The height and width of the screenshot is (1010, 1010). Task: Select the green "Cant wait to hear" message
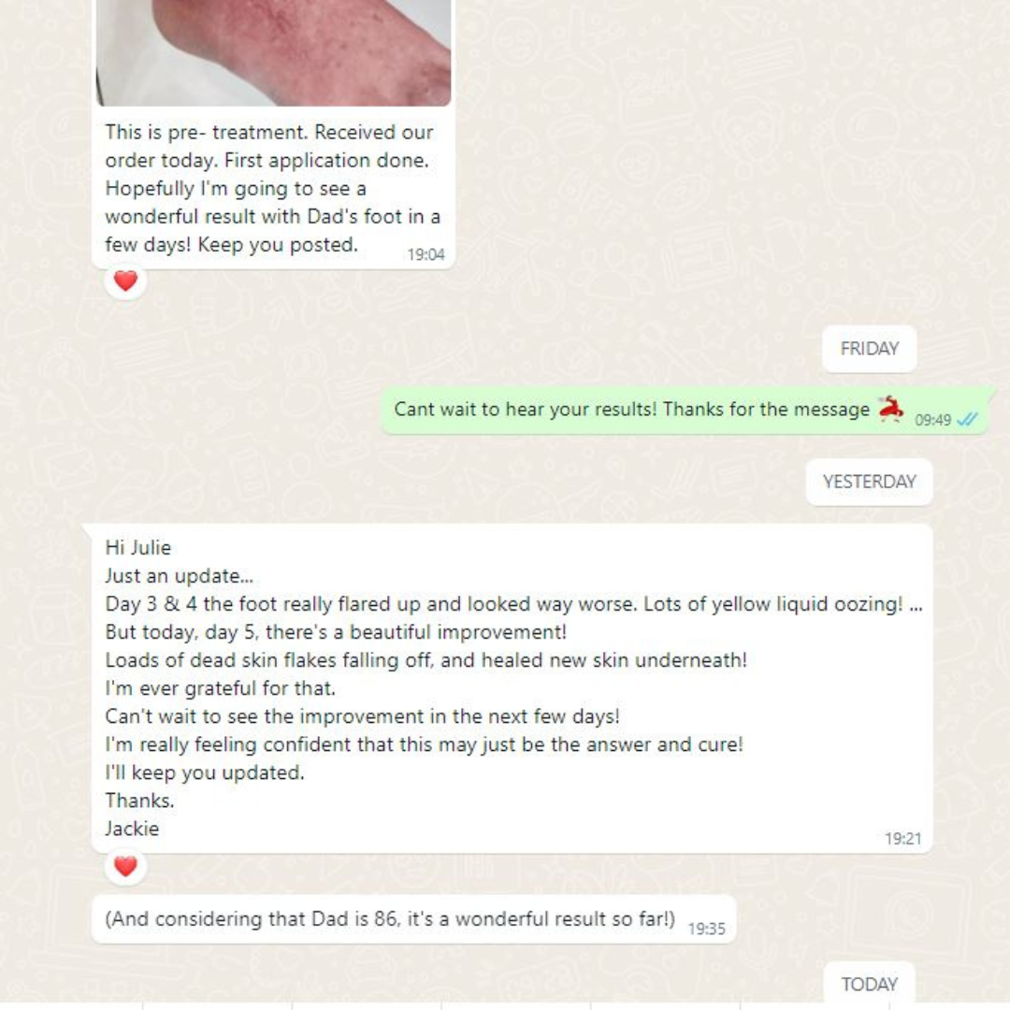[685, 411]
